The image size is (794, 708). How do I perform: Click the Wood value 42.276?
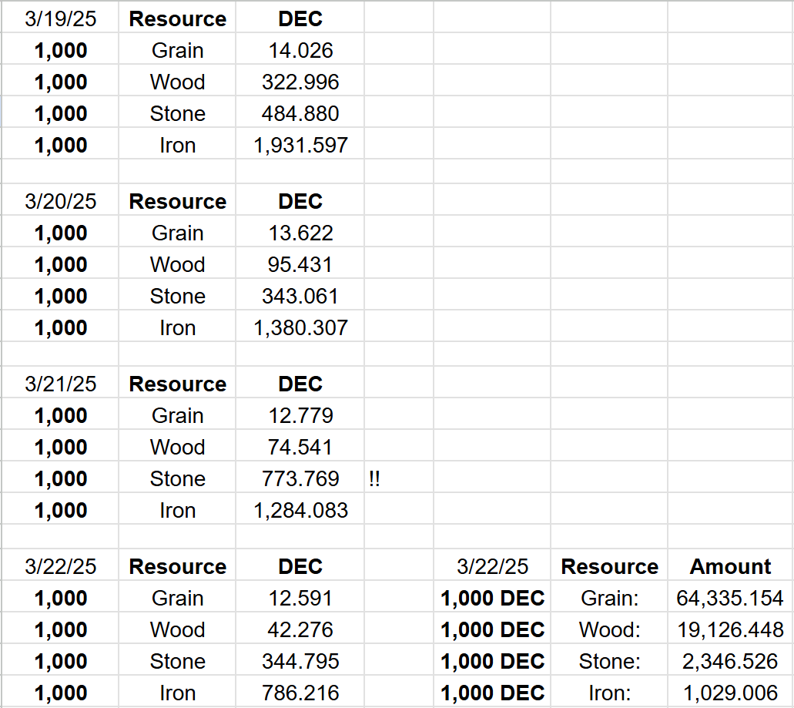pyautogui.click(x=300, y=629)
